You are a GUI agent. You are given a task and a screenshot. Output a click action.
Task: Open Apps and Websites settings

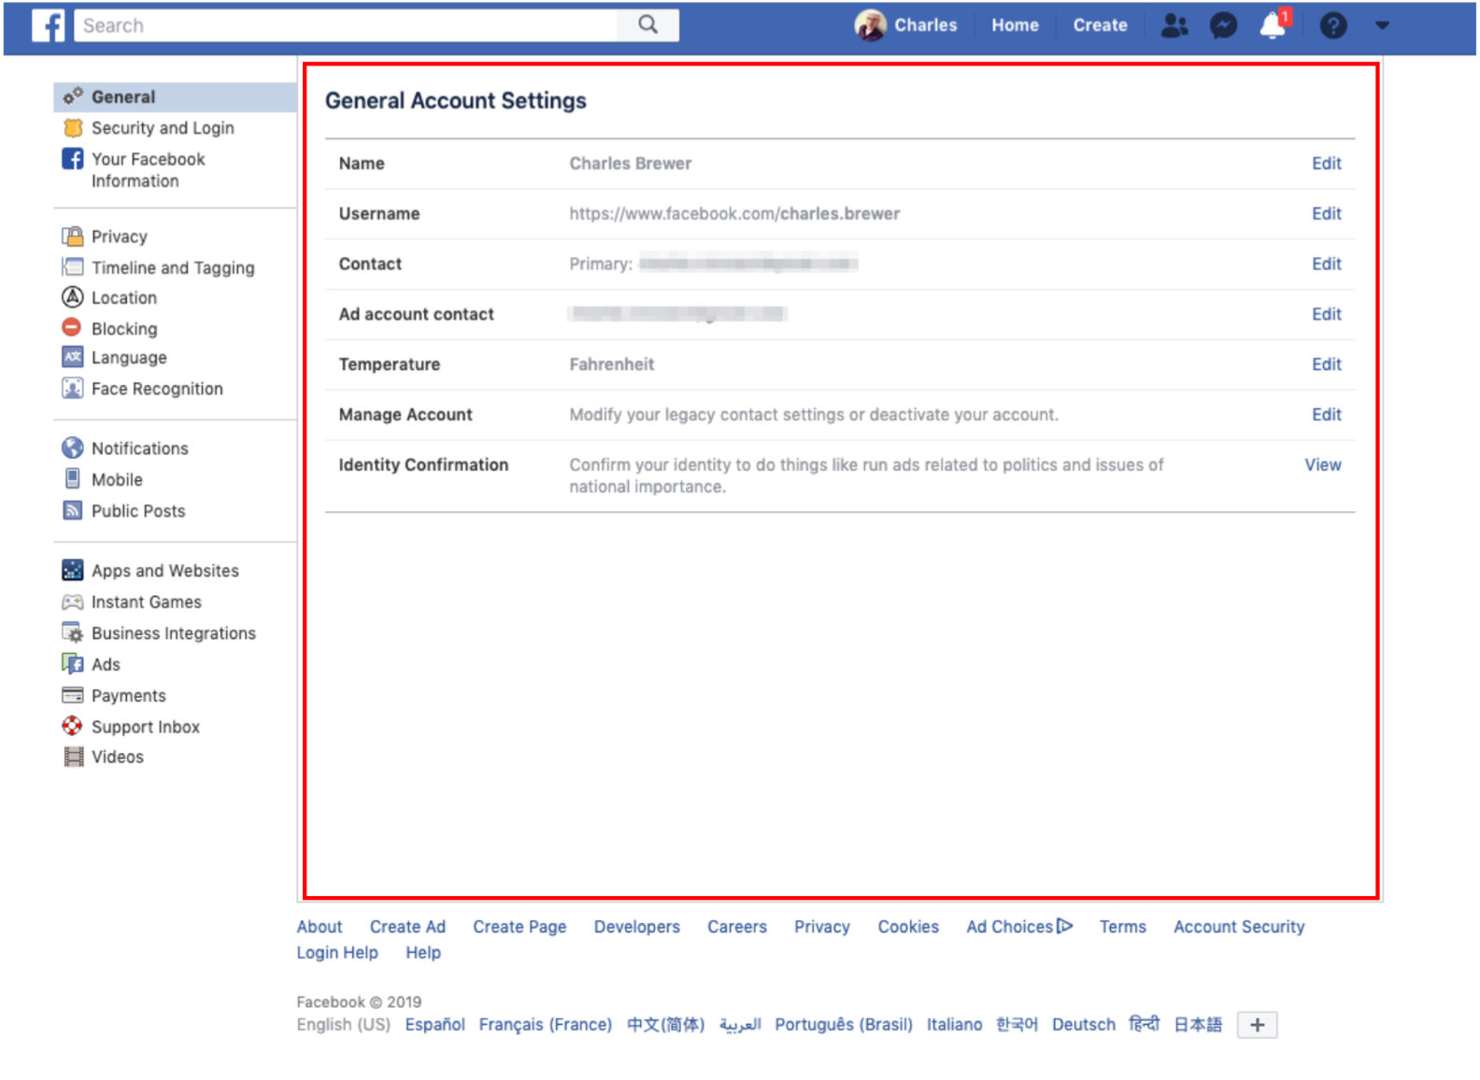(x=165, y=571)
